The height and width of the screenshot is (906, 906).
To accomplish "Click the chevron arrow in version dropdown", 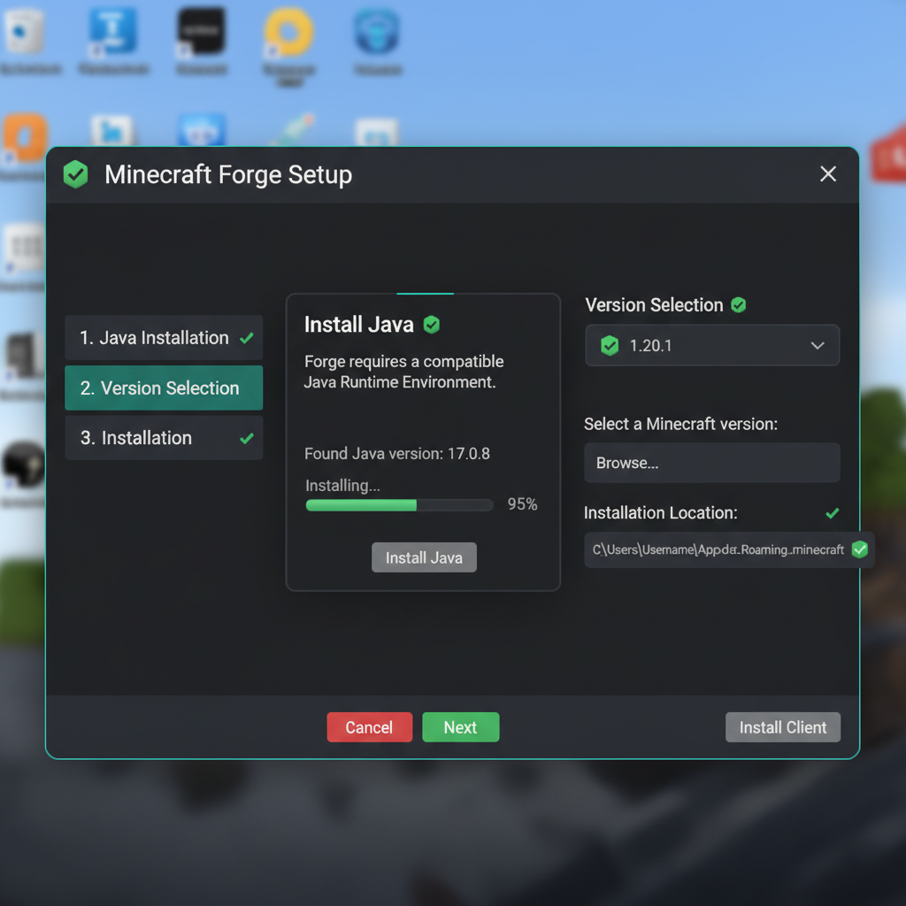I will click(818, 346).
